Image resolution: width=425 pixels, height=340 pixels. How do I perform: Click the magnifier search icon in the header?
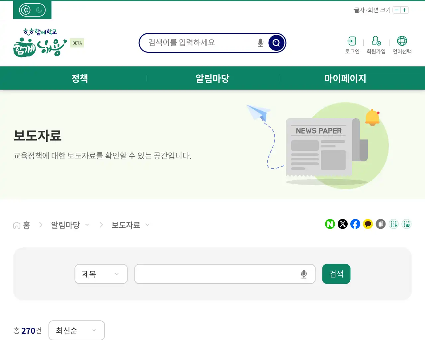276,42
